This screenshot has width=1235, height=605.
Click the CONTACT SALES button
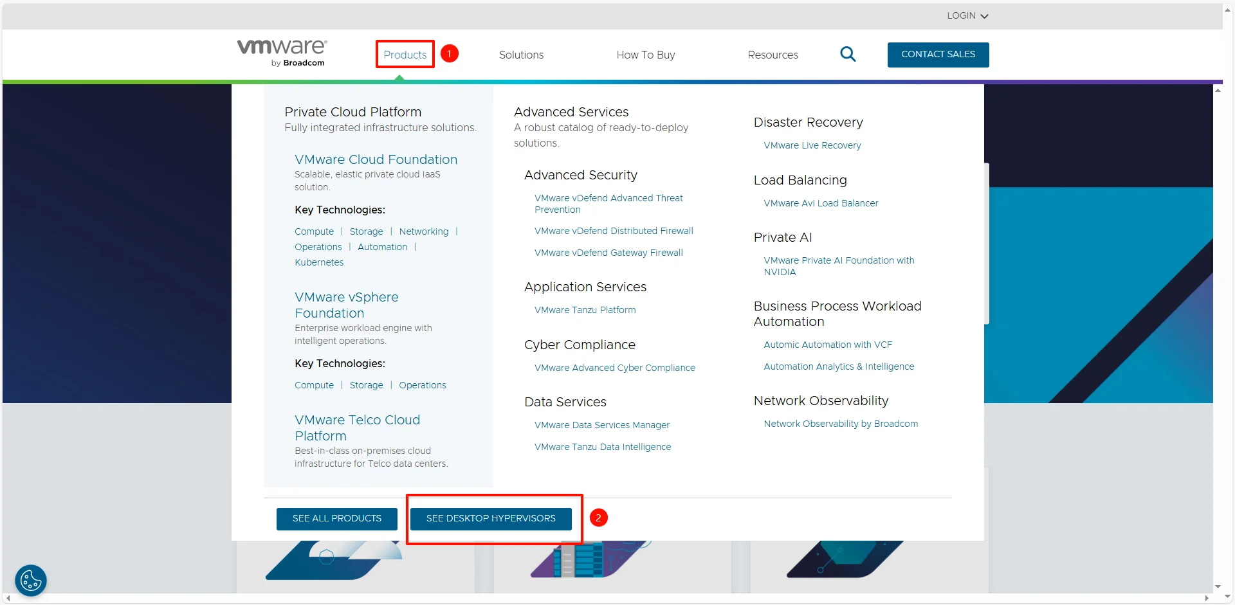pyautogui.click(x=938, y=55)
